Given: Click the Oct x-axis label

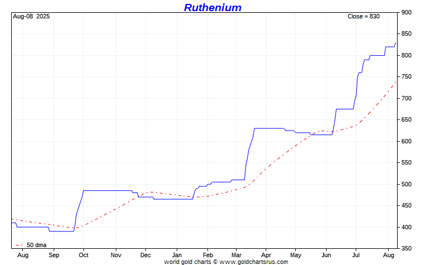Looking at the screenshot, I should coord(83,256).
